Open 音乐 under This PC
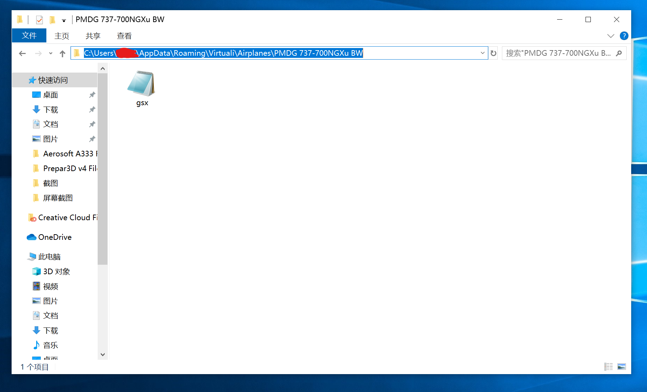The width and height of the screenshot is (647, 392). (x=51, y=345)
